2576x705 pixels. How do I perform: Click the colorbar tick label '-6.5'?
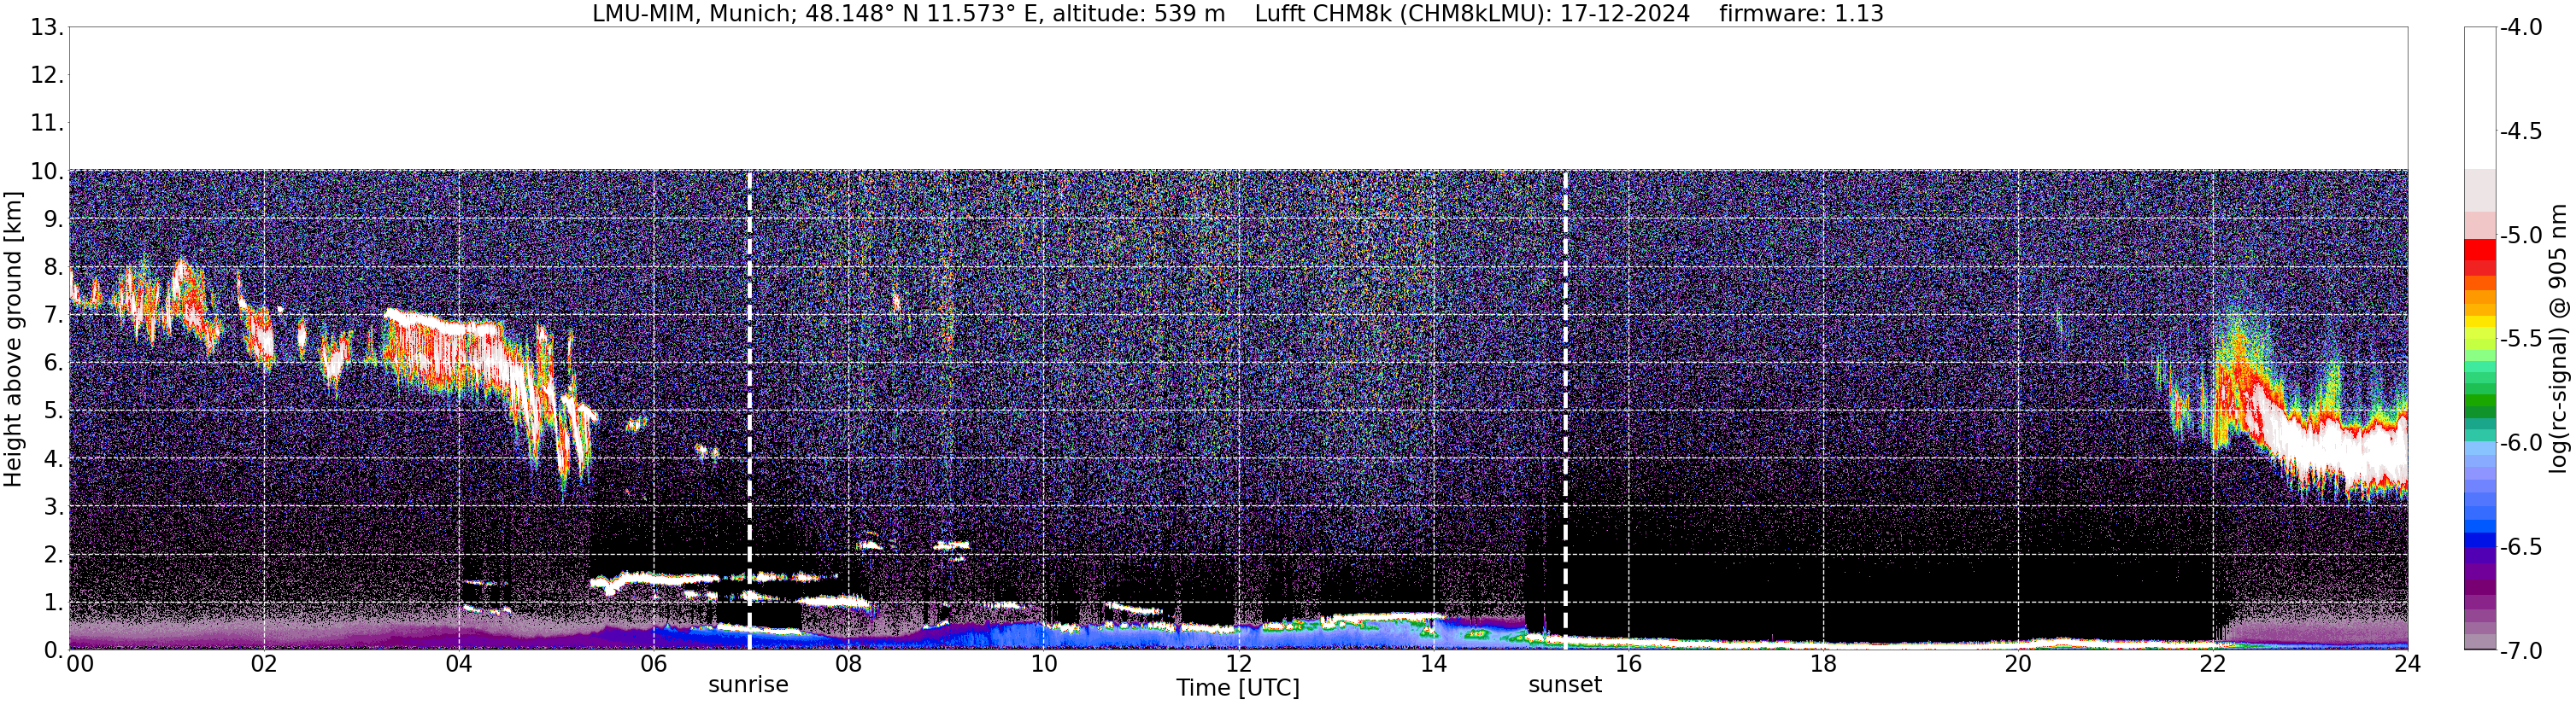click(x=2520, y=547)
